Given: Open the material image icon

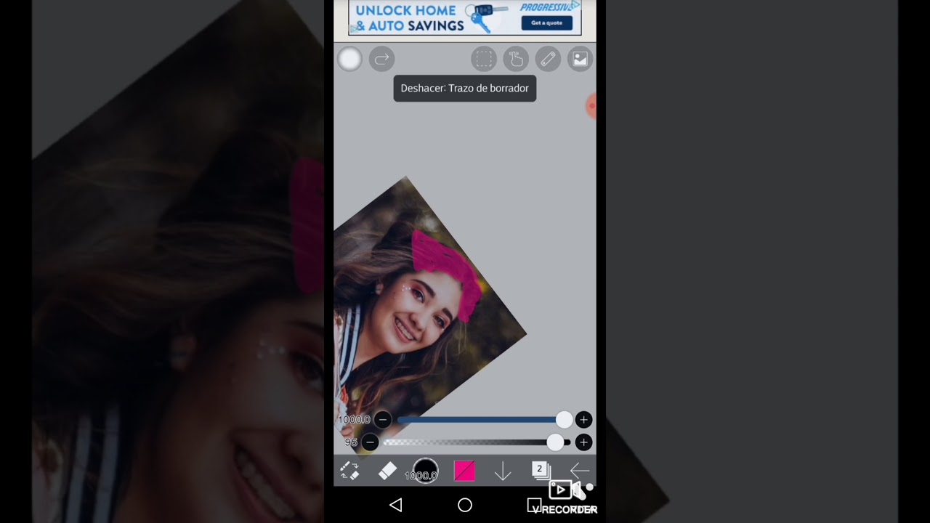Looking at the screenshot, I should (x=580, y=59).
